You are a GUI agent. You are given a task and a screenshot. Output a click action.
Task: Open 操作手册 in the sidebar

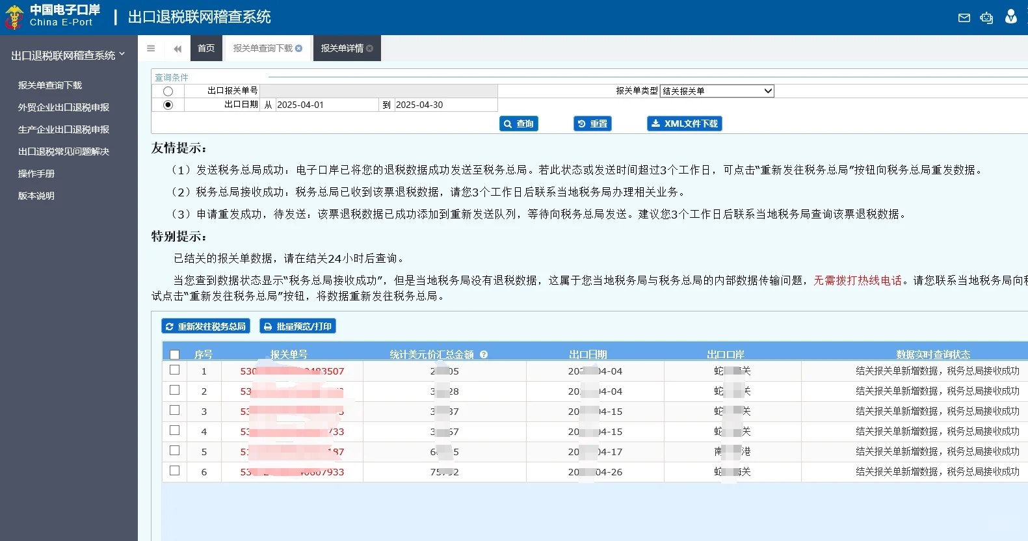(x=36, y=174)
